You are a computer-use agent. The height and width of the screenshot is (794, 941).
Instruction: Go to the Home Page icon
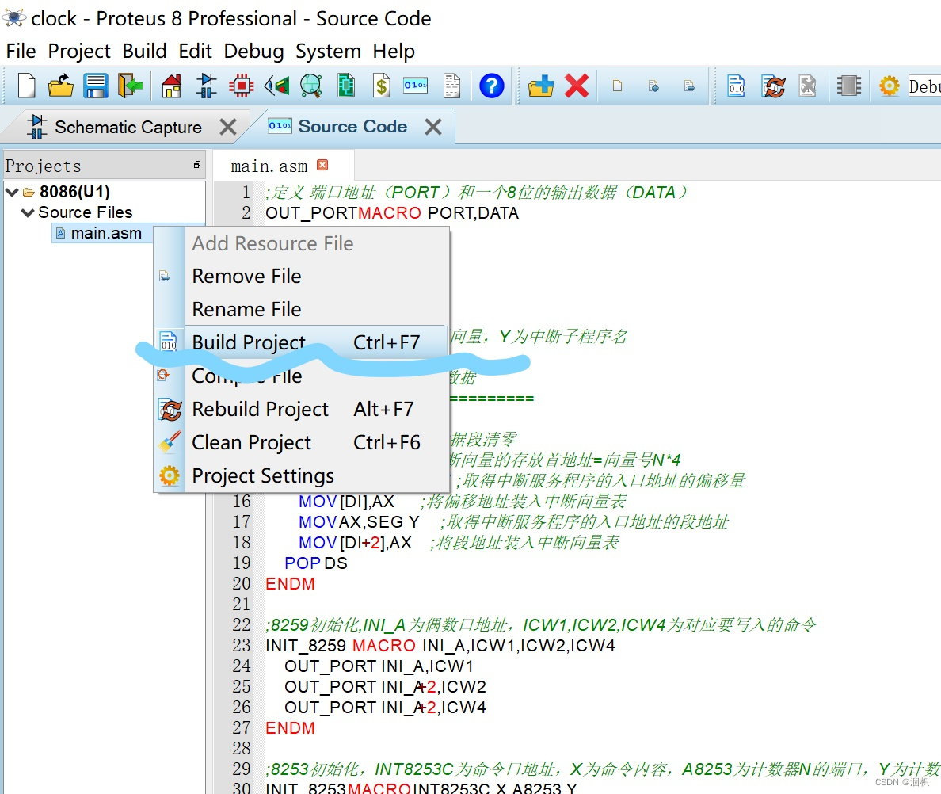click(x=172, y=86)
